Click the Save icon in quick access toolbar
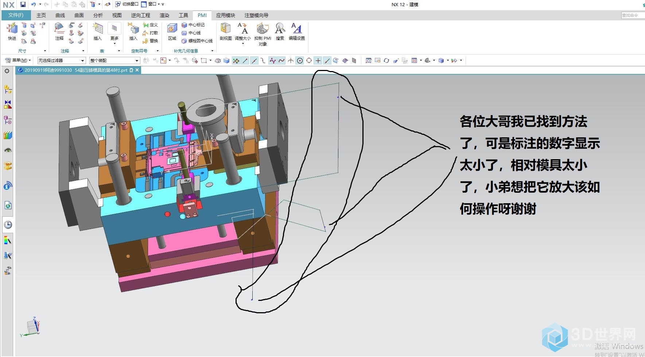The height and width of the screenshot is (357, 645). click(23, 4)
